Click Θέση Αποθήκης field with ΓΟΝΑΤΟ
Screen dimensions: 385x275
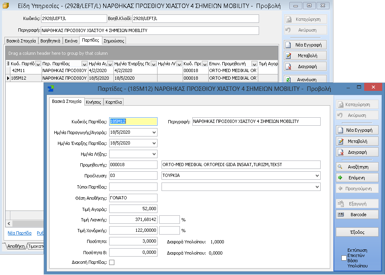133,198
